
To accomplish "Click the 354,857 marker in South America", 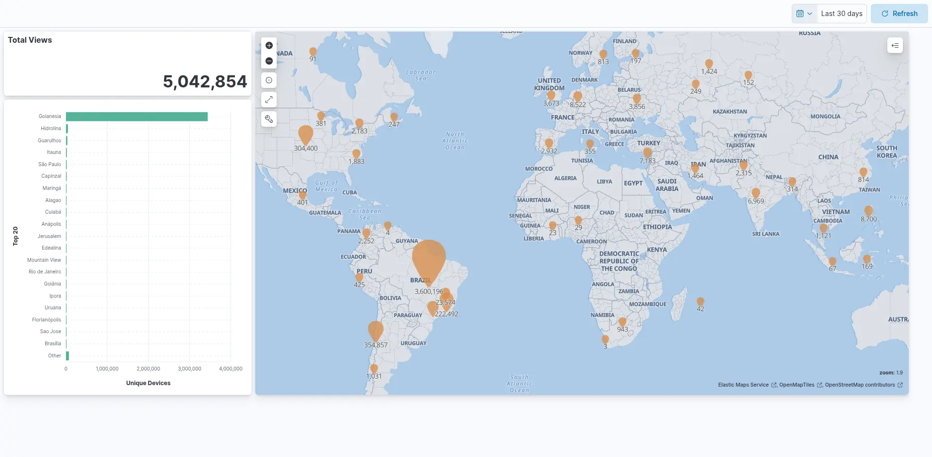I will 375,331.
